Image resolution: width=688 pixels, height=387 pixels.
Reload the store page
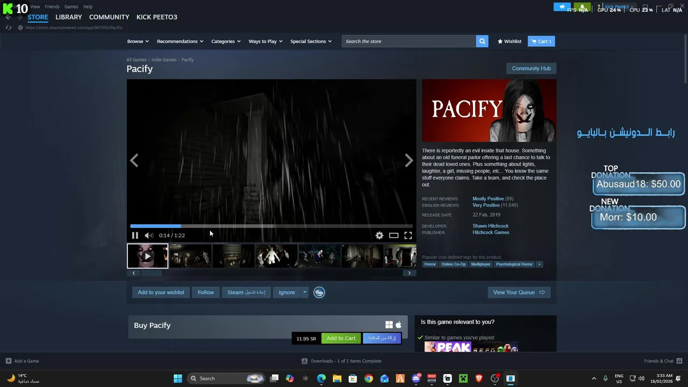coord(8,27)
